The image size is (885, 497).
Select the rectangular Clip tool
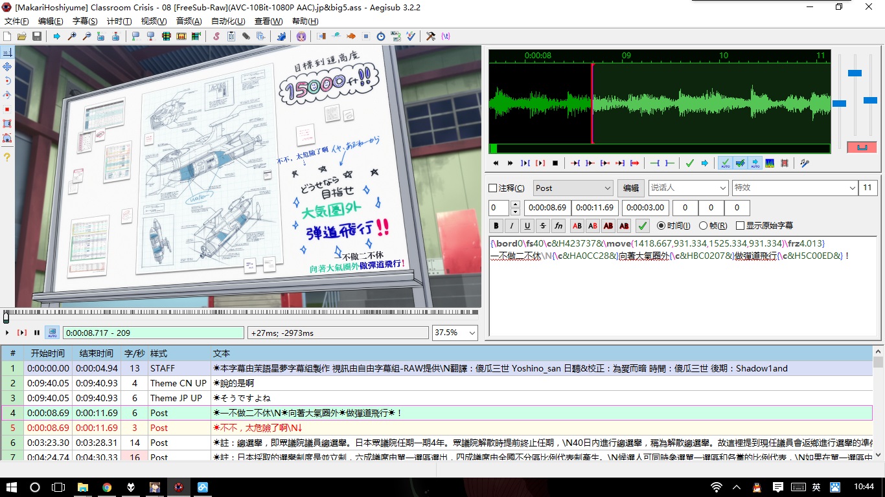click(7, 124)
